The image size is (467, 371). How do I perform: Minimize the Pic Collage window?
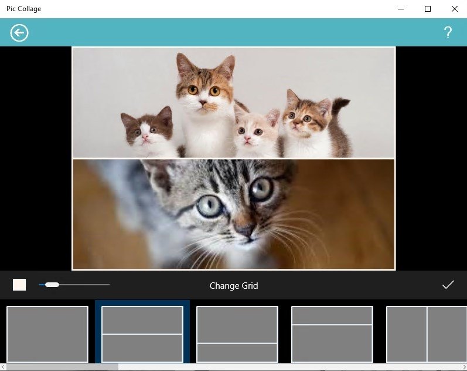coord(401,9)
